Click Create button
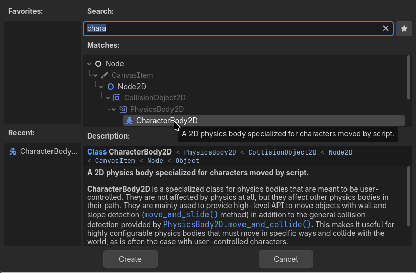 click(x=130, y=259)
